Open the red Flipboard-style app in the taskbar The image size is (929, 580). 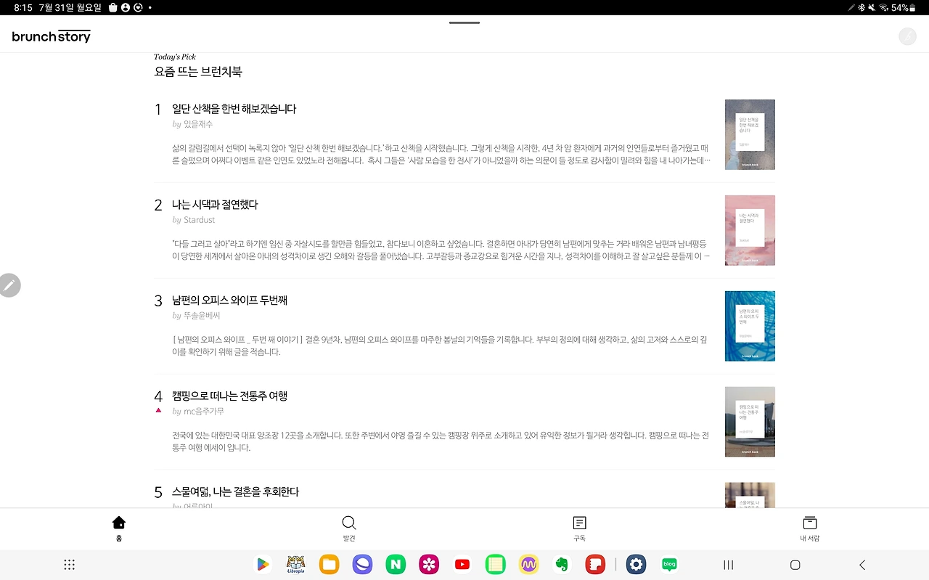coord(595,565)
